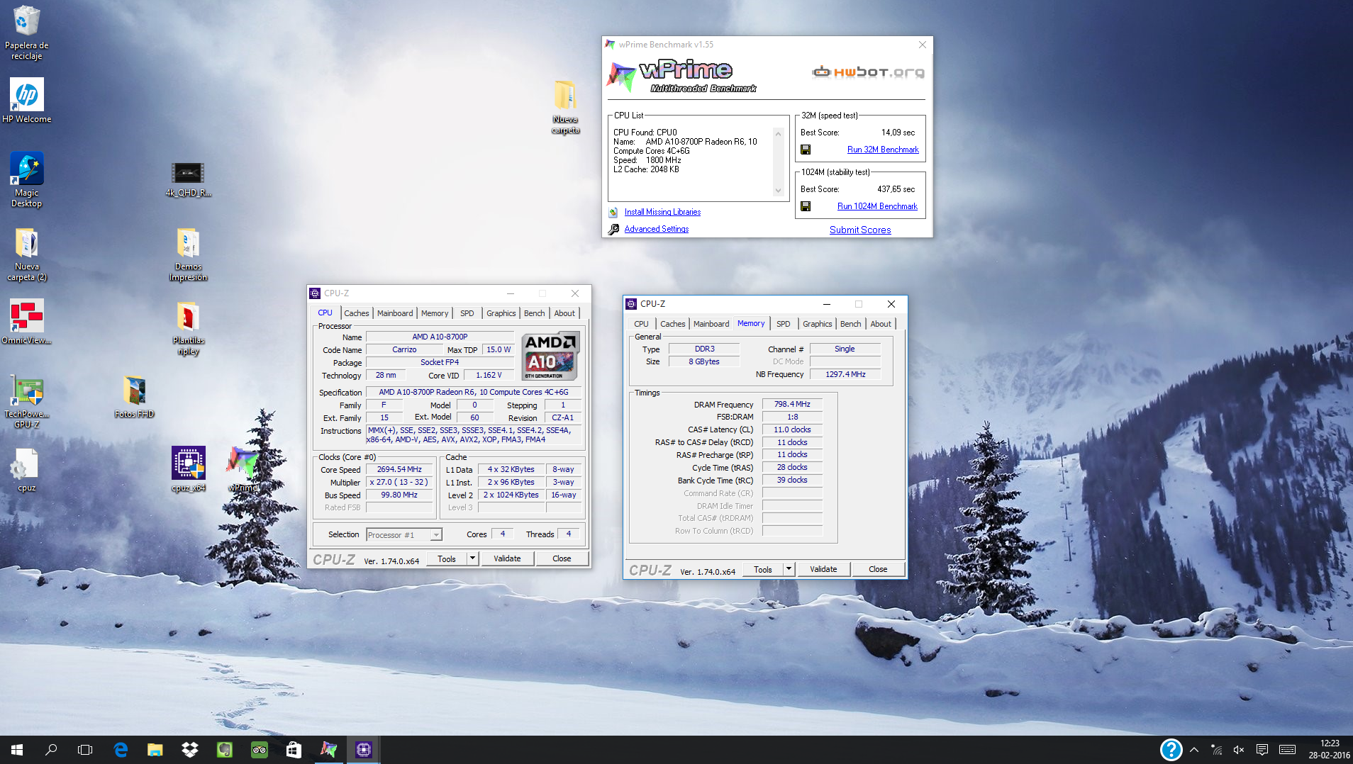This screenshot has width=1353, height=764.
Task: Open the HP Welcome desktop icon
Action: (26, 101)
